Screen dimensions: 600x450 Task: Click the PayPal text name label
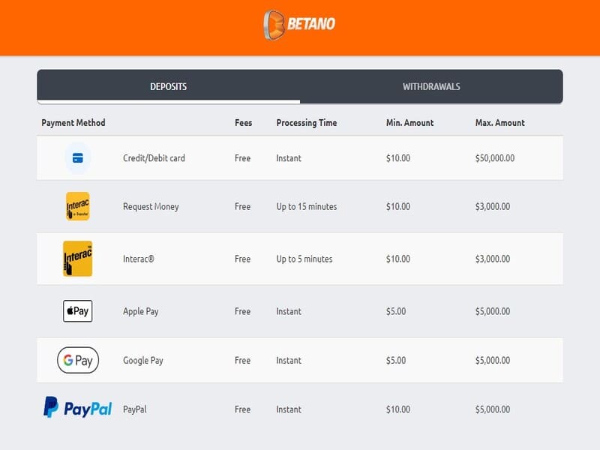click(136, 409)
